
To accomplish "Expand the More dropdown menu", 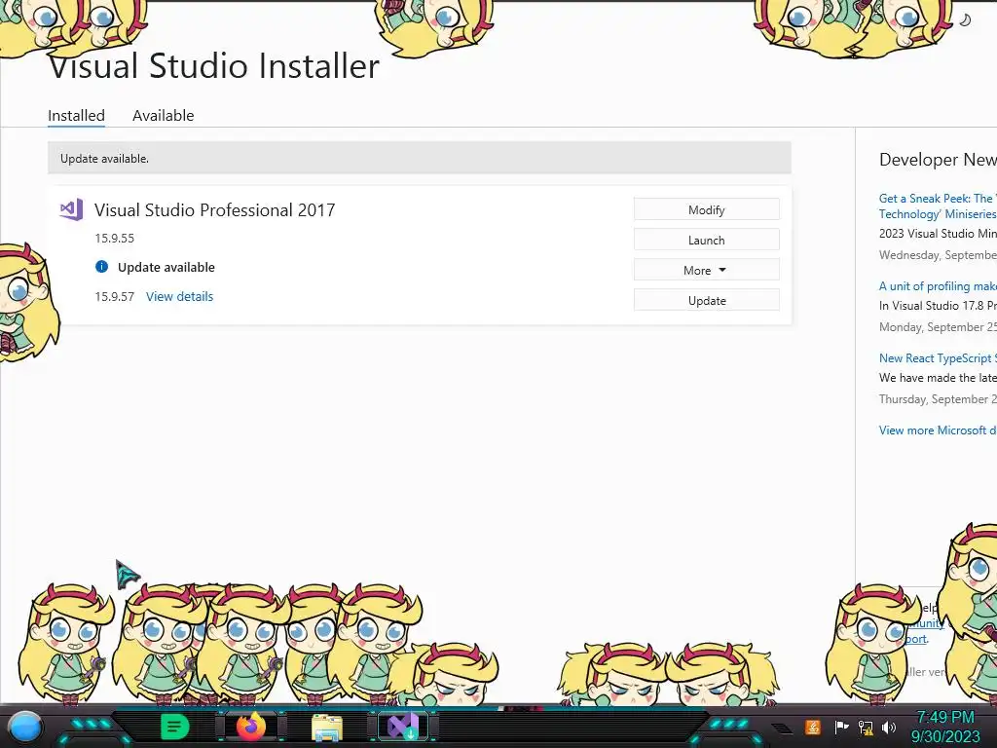I will 707,270.
